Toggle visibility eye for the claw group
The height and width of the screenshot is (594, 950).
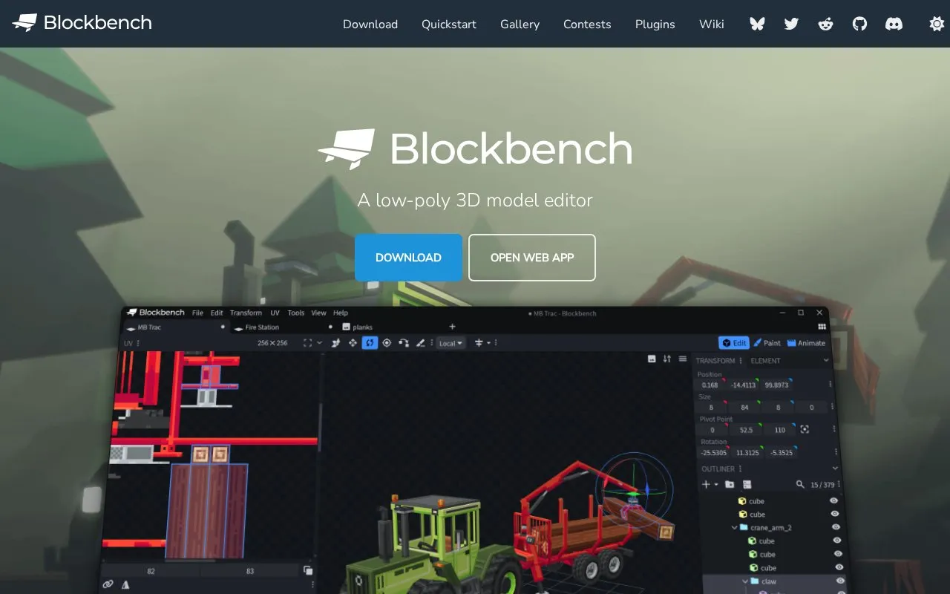pos(840,581)
